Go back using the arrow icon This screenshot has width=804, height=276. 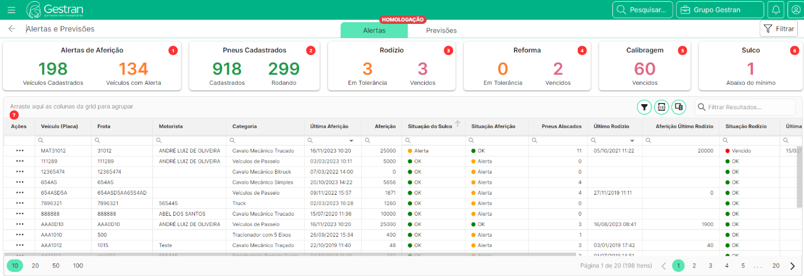(11, 28)
